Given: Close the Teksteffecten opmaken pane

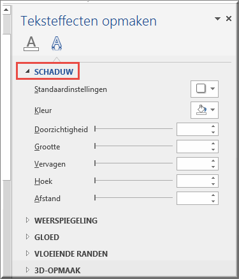Looking at the screenshot, I should 229,19.
